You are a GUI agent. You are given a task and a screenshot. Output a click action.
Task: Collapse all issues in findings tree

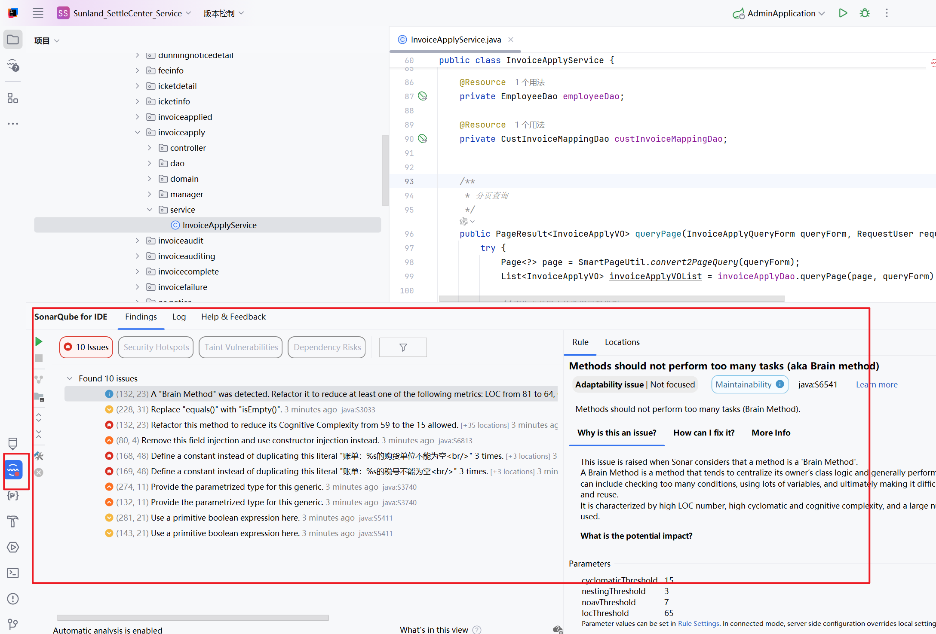39,434
